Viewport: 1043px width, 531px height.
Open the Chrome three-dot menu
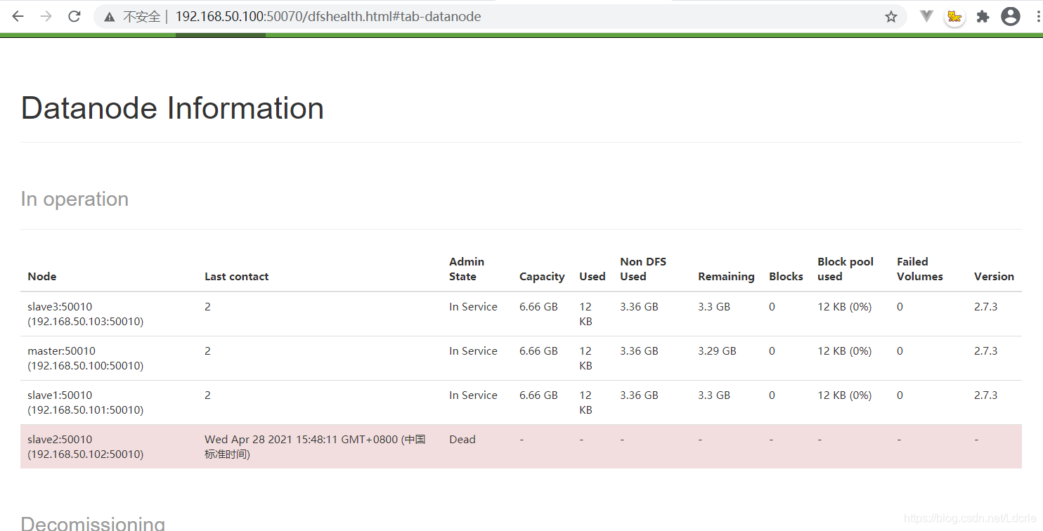tap(1037, 16)
